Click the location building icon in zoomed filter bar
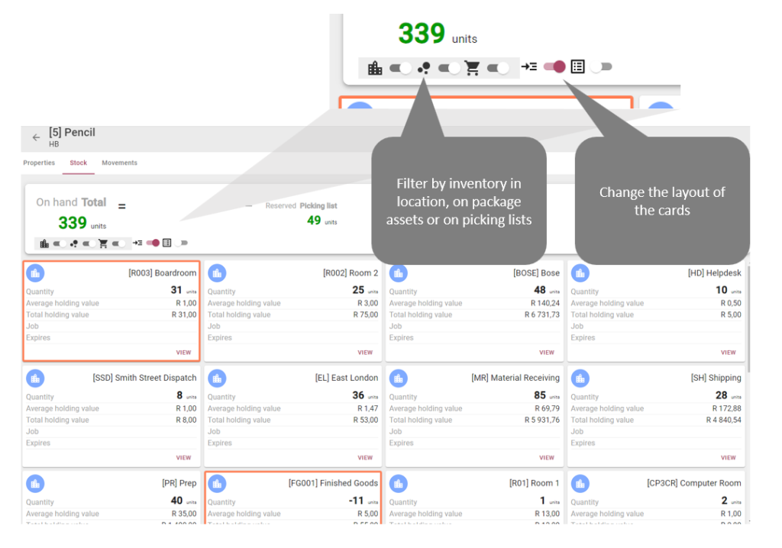Screen dimensions: 782x548 tap(375, 68)
